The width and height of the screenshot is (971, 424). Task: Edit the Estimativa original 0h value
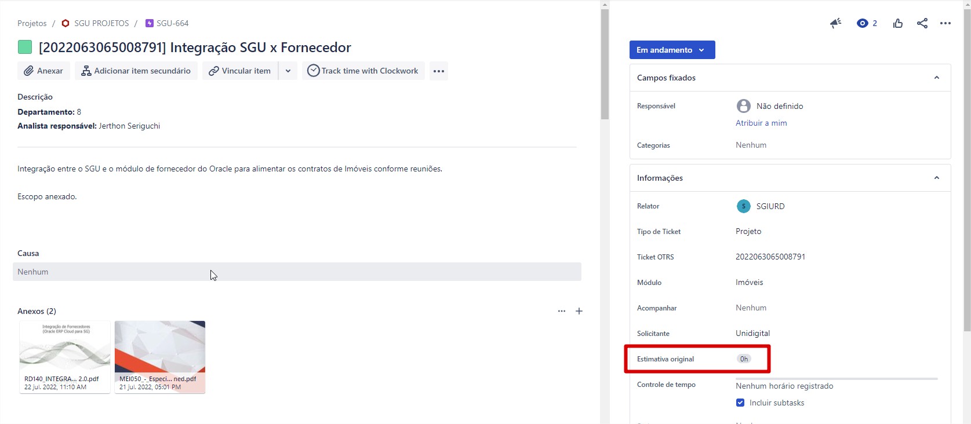[744, 359]
